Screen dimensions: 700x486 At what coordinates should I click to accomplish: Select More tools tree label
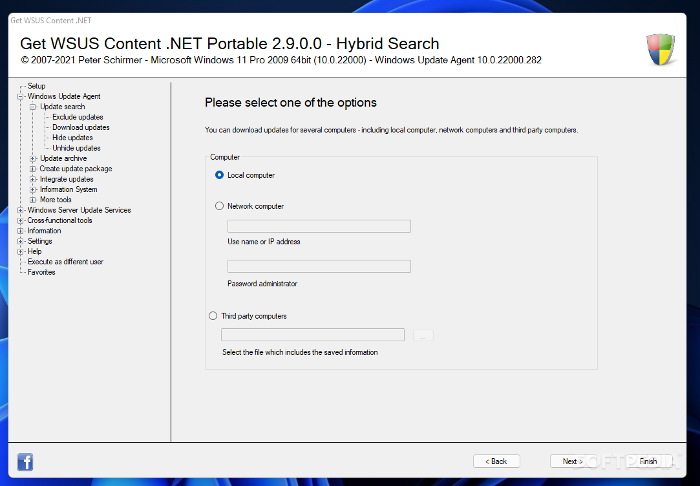tap(56, 200)
